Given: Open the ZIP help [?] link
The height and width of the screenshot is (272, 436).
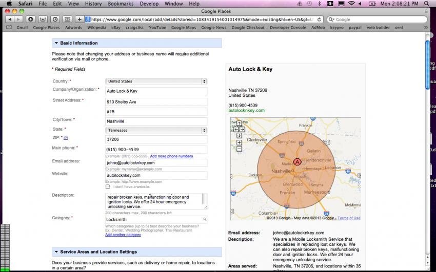Looking at the screenshot, I should [66, 138].
